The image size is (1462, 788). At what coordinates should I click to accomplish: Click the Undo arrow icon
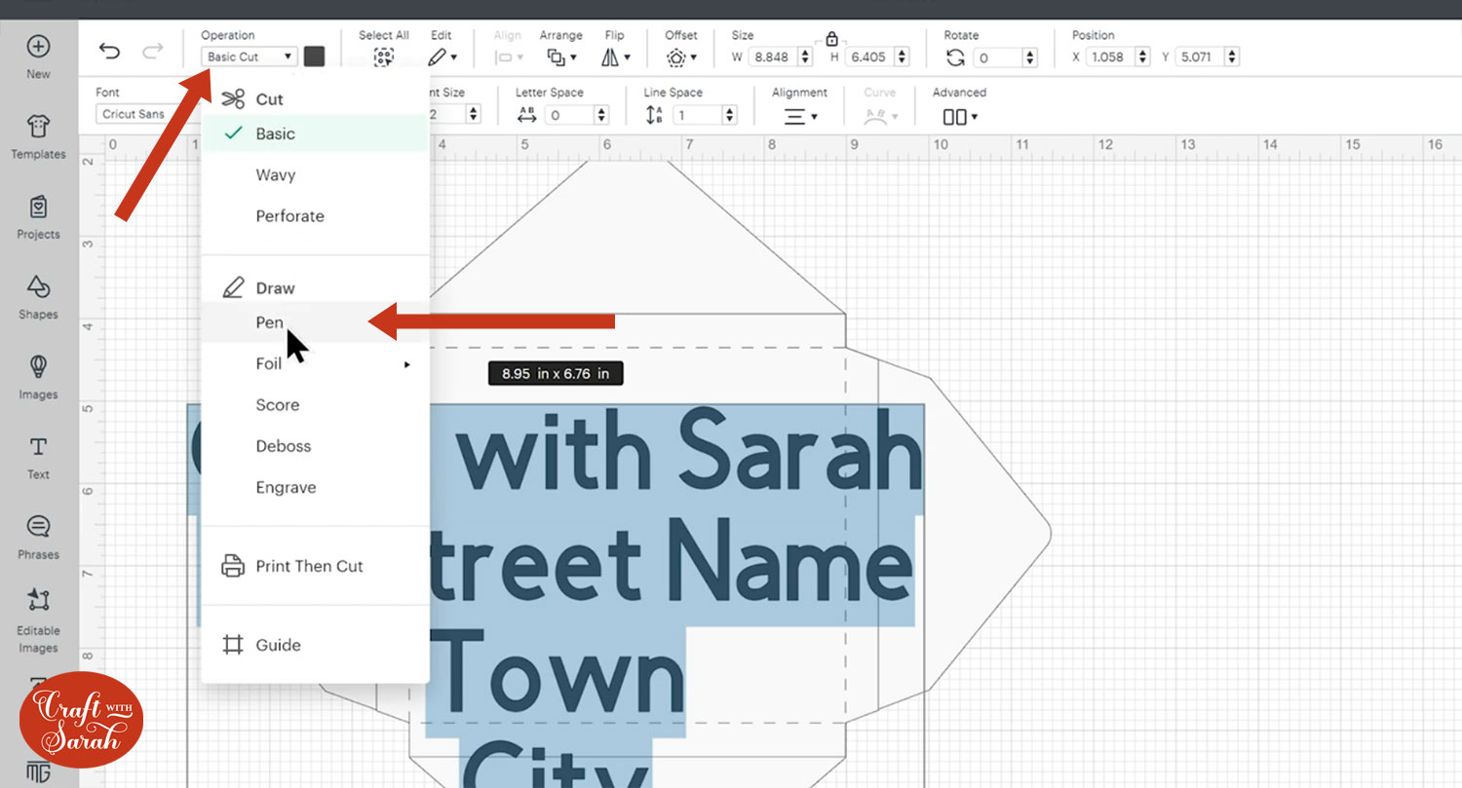click(x=110, y=52)
